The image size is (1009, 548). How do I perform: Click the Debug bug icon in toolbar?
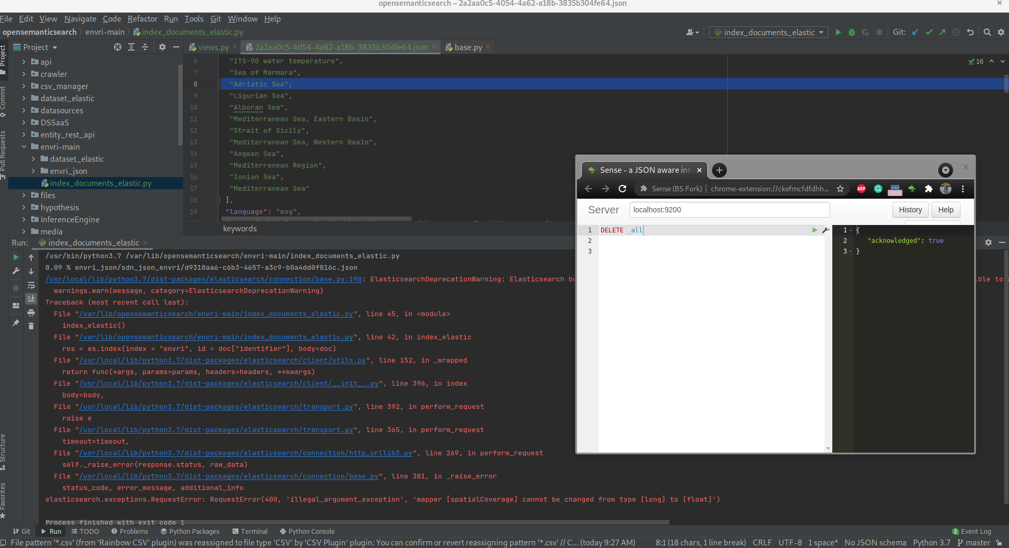point(851,33)
